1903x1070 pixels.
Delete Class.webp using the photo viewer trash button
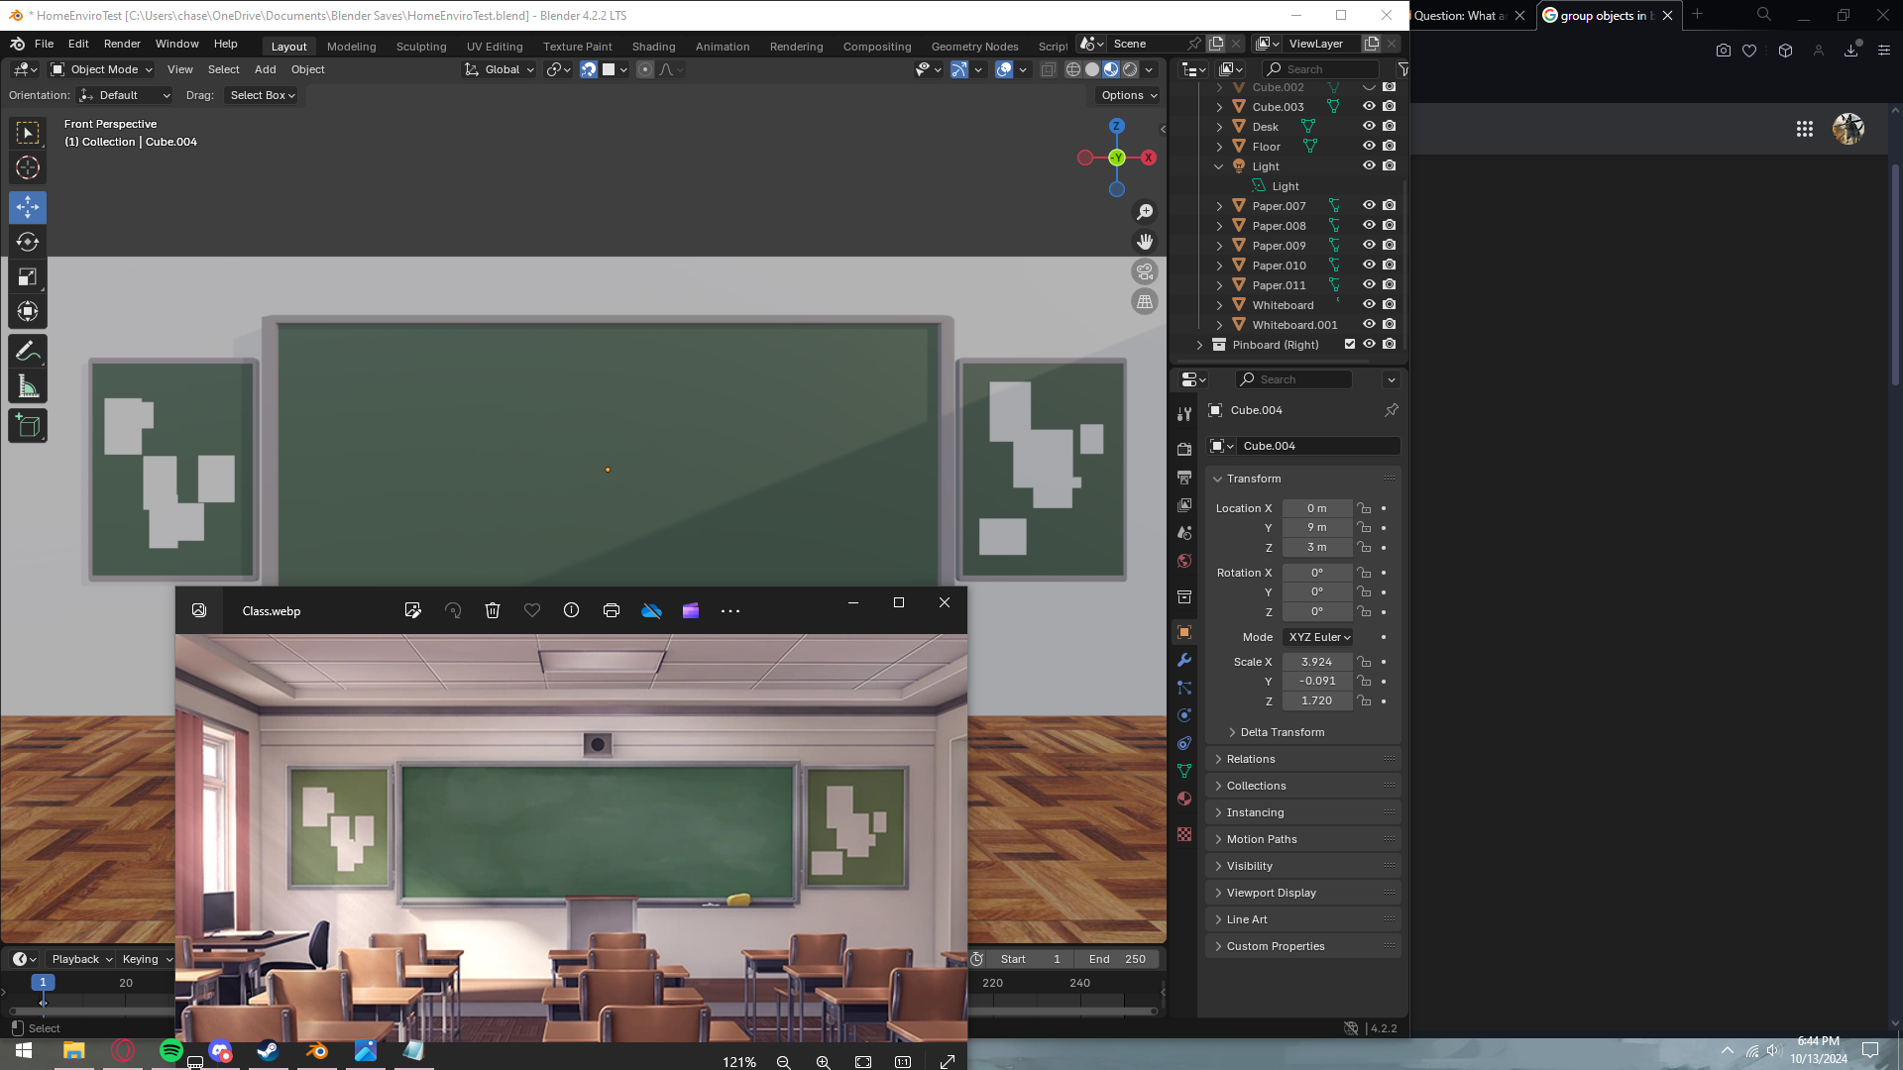point(492,610)
